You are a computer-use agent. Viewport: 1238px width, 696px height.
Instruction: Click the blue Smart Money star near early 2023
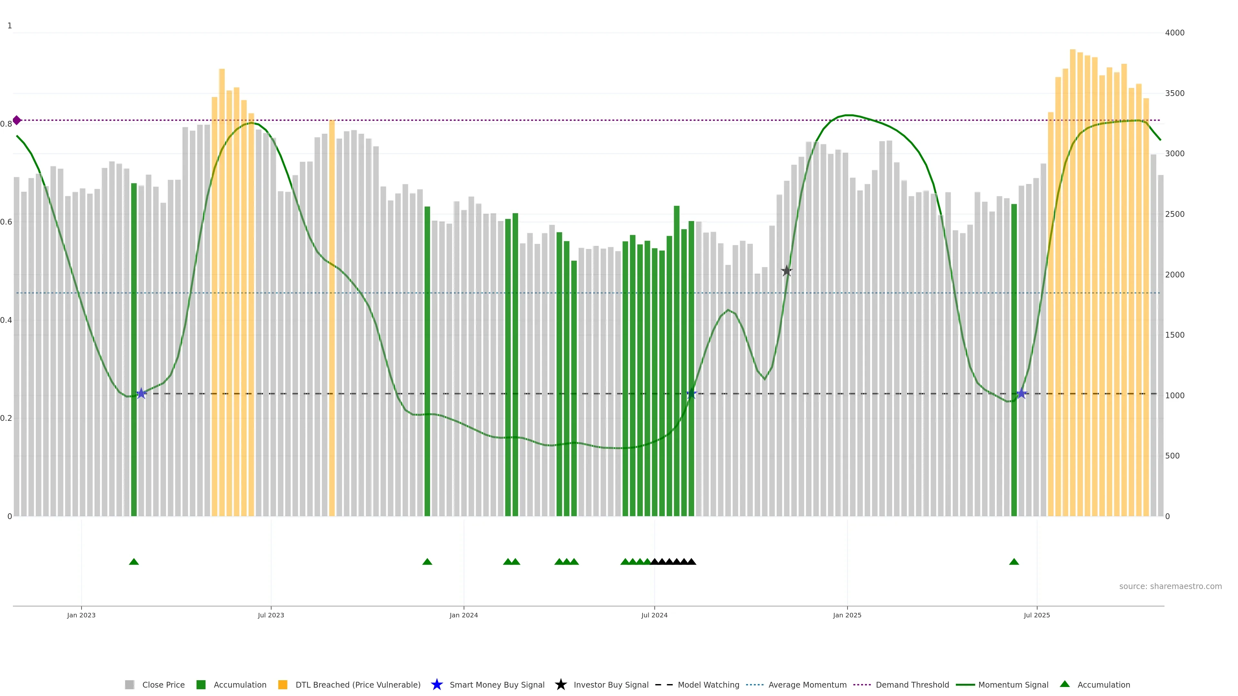click(141, 393)
